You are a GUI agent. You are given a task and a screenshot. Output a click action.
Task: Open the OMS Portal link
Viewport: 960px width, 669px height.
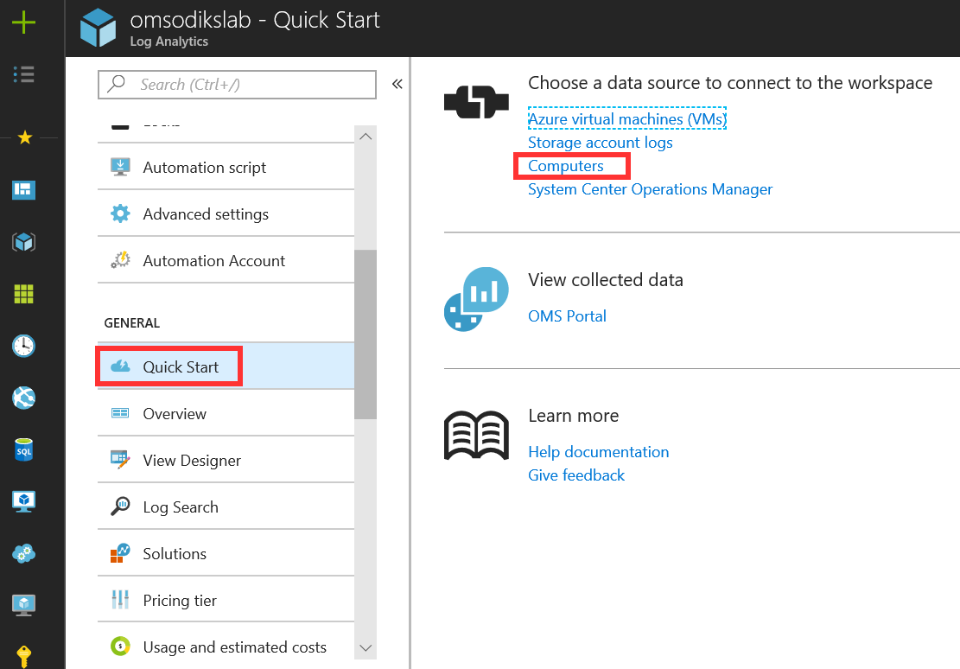coord(567,316)
